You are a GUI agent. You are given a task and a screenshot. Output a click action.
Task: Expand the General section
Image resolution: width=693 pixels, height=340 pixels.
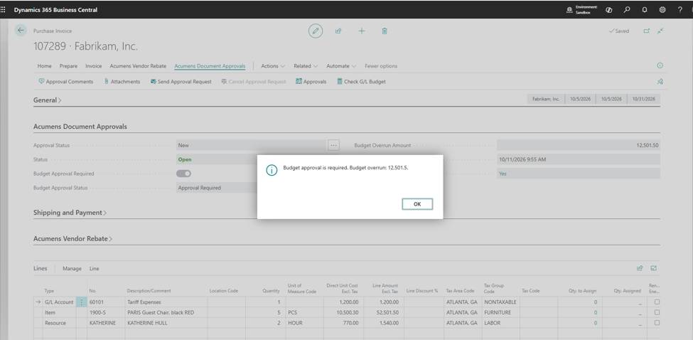(x=48, y=100)
